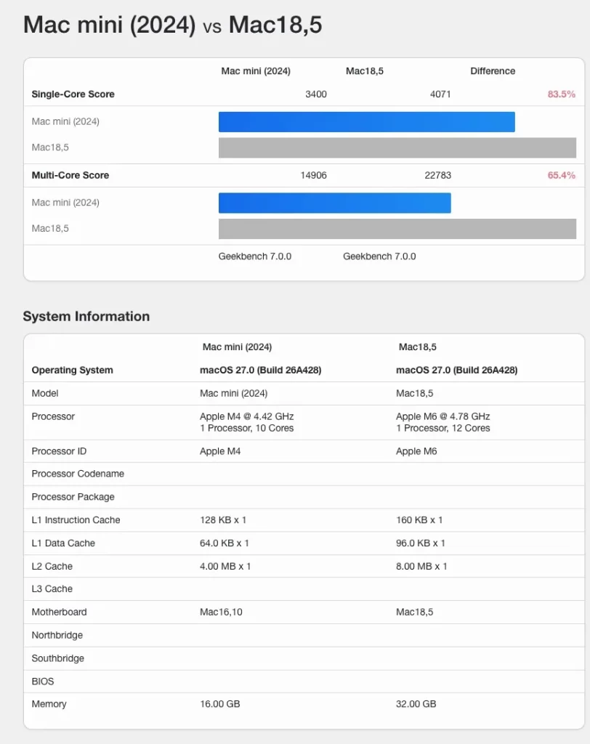Click "Geekbench 7.0.0" in the Mac18,5 column
This screenshot has height=744, width=590.
pyautogui.click(x=379, y=256)
